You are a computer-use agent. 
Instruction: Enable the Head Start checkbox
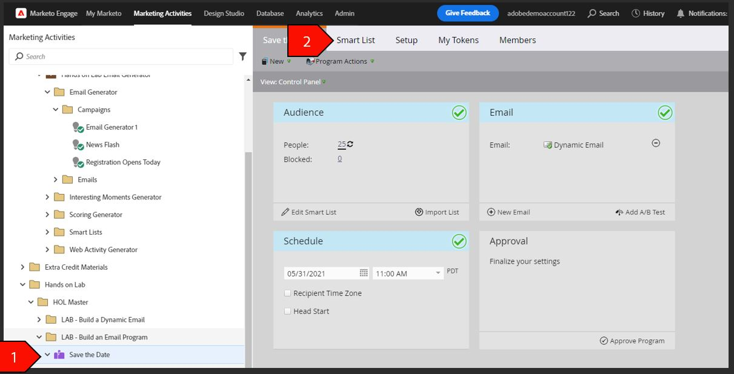287,312
